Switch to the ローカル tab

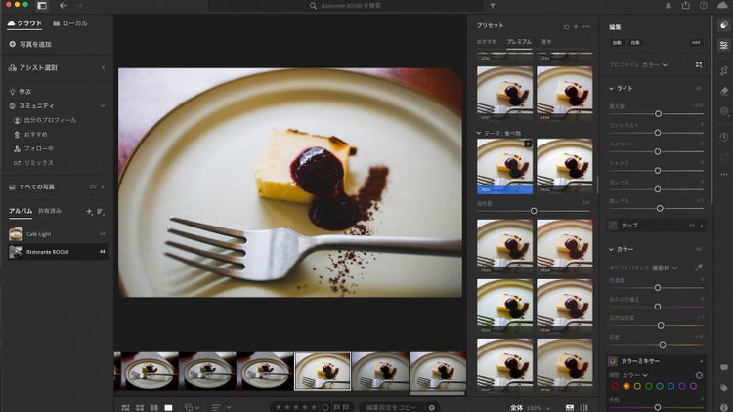point(68,22)
